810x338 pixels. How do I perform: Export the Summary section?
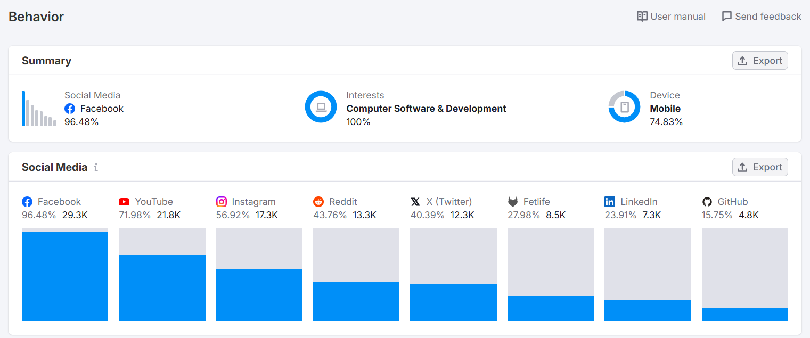[760, 61]
